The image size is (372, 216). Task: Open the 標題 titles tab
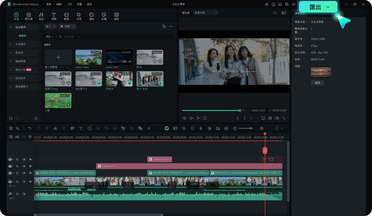point(54,16)
